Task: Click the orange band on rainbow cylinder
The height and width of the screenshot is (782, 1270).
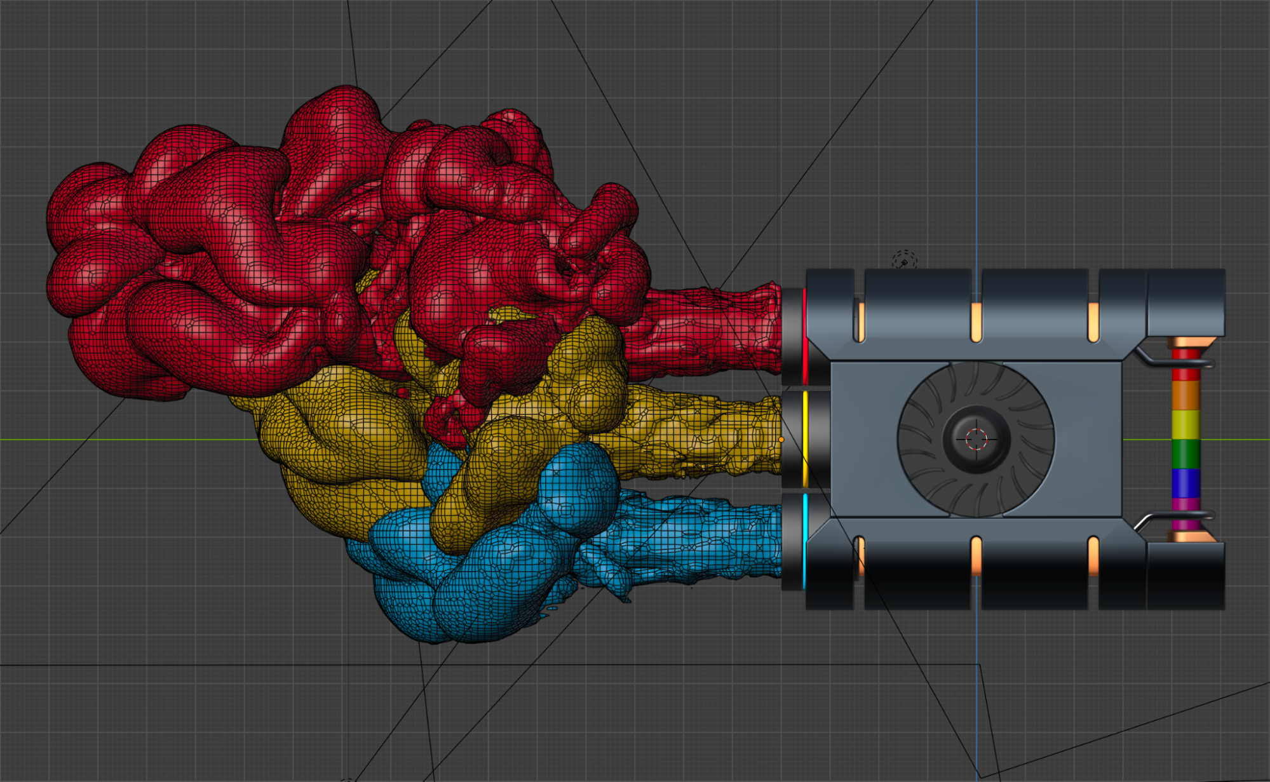Action: tap(1186, 394)
